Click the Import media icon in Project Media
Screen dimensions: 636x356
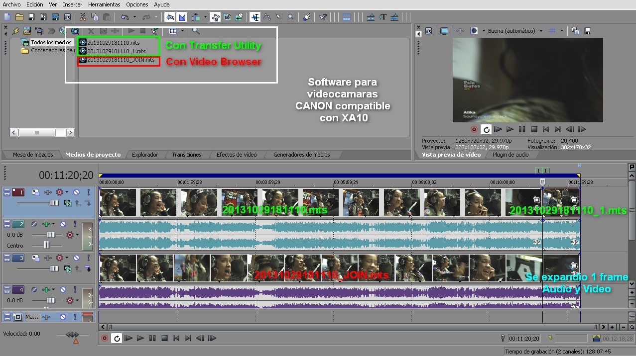tap(27, 31)
